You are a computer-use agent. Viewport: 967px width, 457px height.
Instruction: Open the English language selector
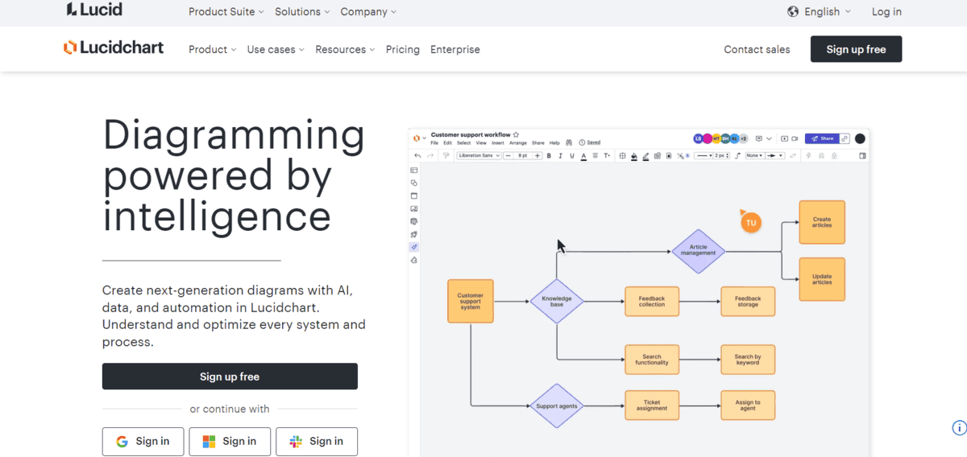820,12
